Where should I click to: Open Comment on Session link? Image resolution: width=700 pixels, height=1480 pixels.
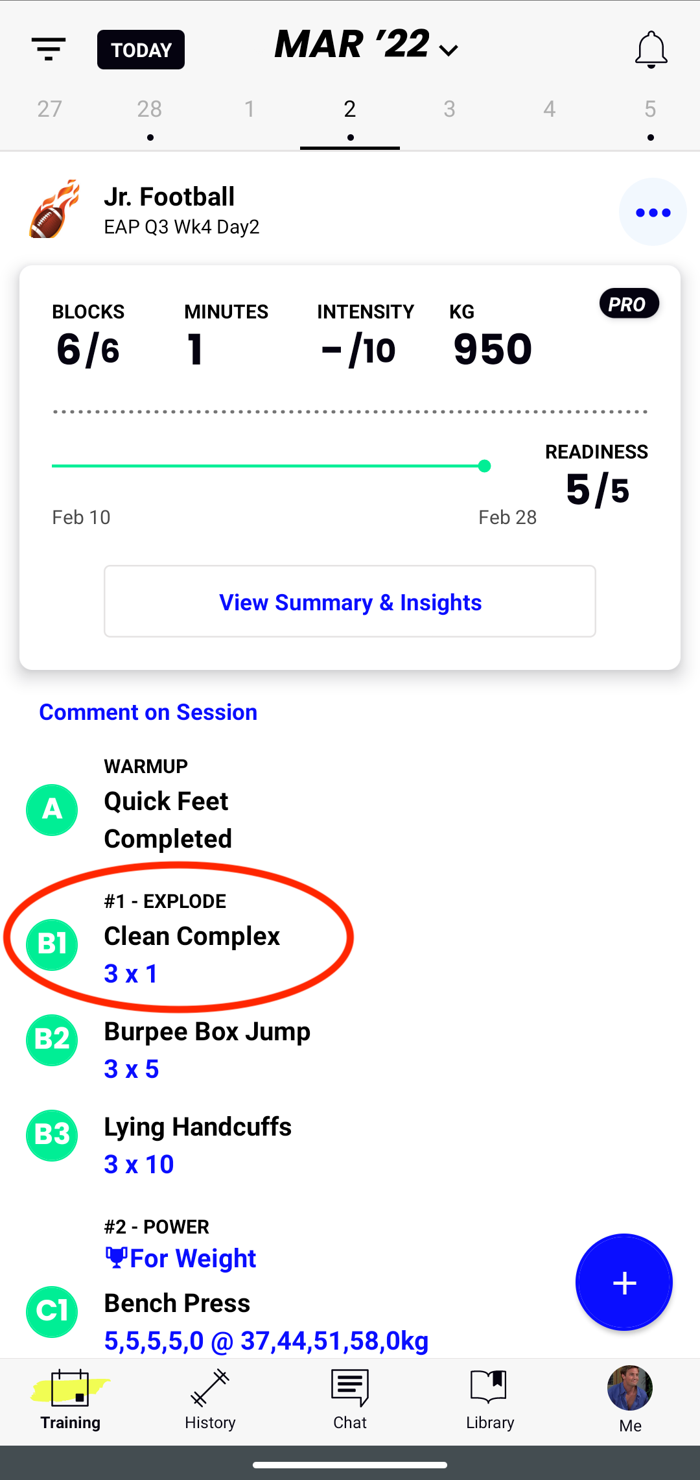[x=148, y=712]
